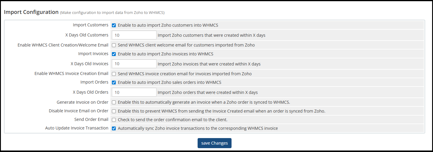Enable the WHMCS invoice creation email checkbox
Viewport: 433px width, 152px height.
click(x=114, y=74)
